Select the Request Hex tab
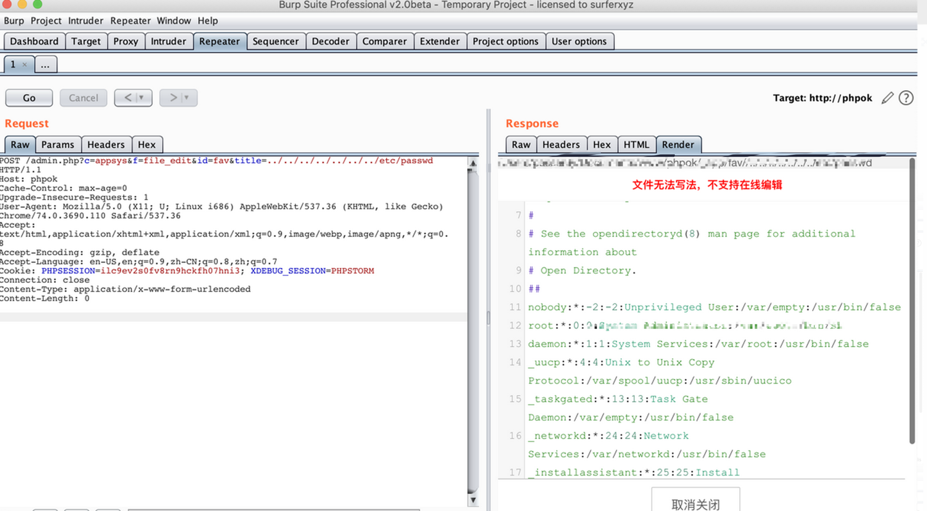Screen dimensions: 927x511 click(147, 144)
